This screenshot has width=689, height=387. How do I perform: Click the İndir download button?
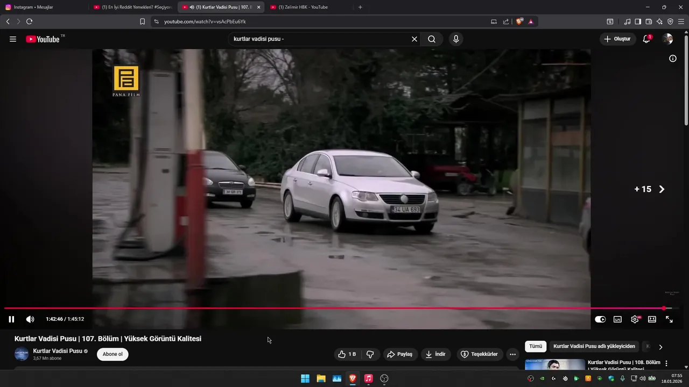point(436,354)
